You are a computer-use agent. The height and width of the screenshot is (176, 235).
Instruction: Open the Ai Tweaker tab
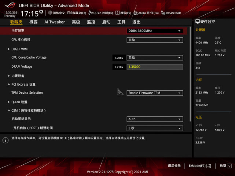(x=55, y=22)
